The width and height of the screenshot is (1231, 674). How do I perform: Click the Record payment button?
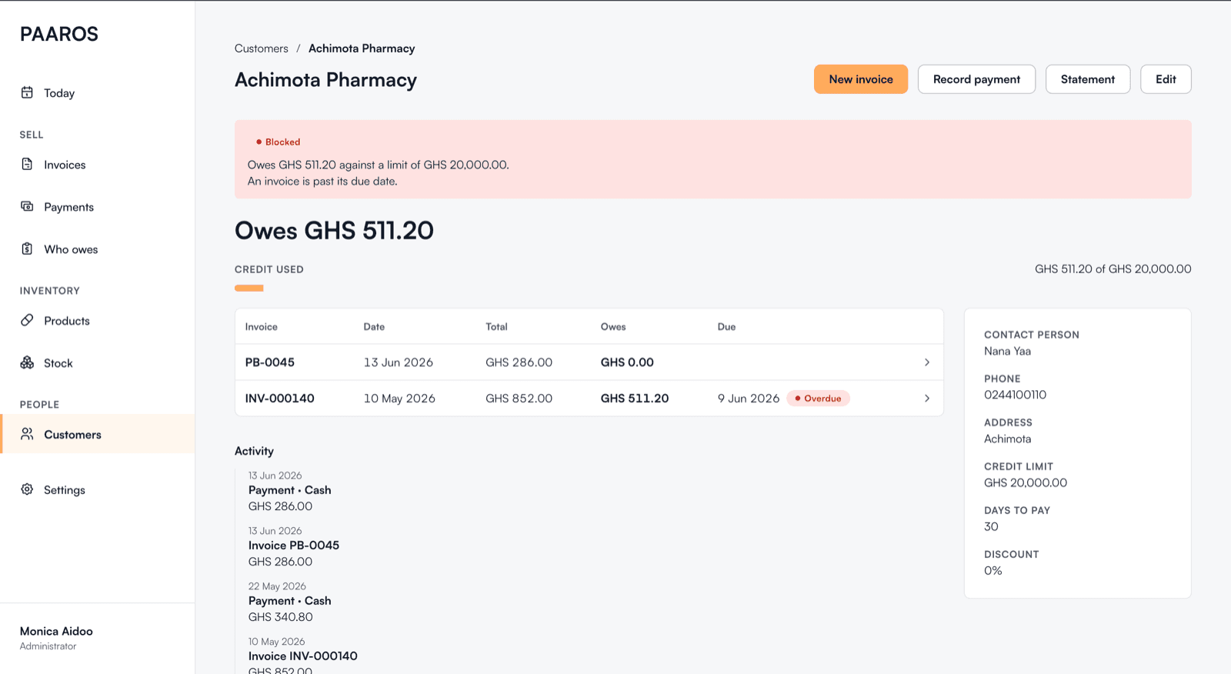point(976,79)
